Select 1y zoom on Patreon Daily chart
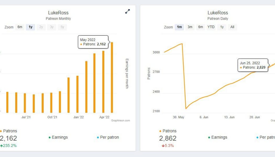 222,27
